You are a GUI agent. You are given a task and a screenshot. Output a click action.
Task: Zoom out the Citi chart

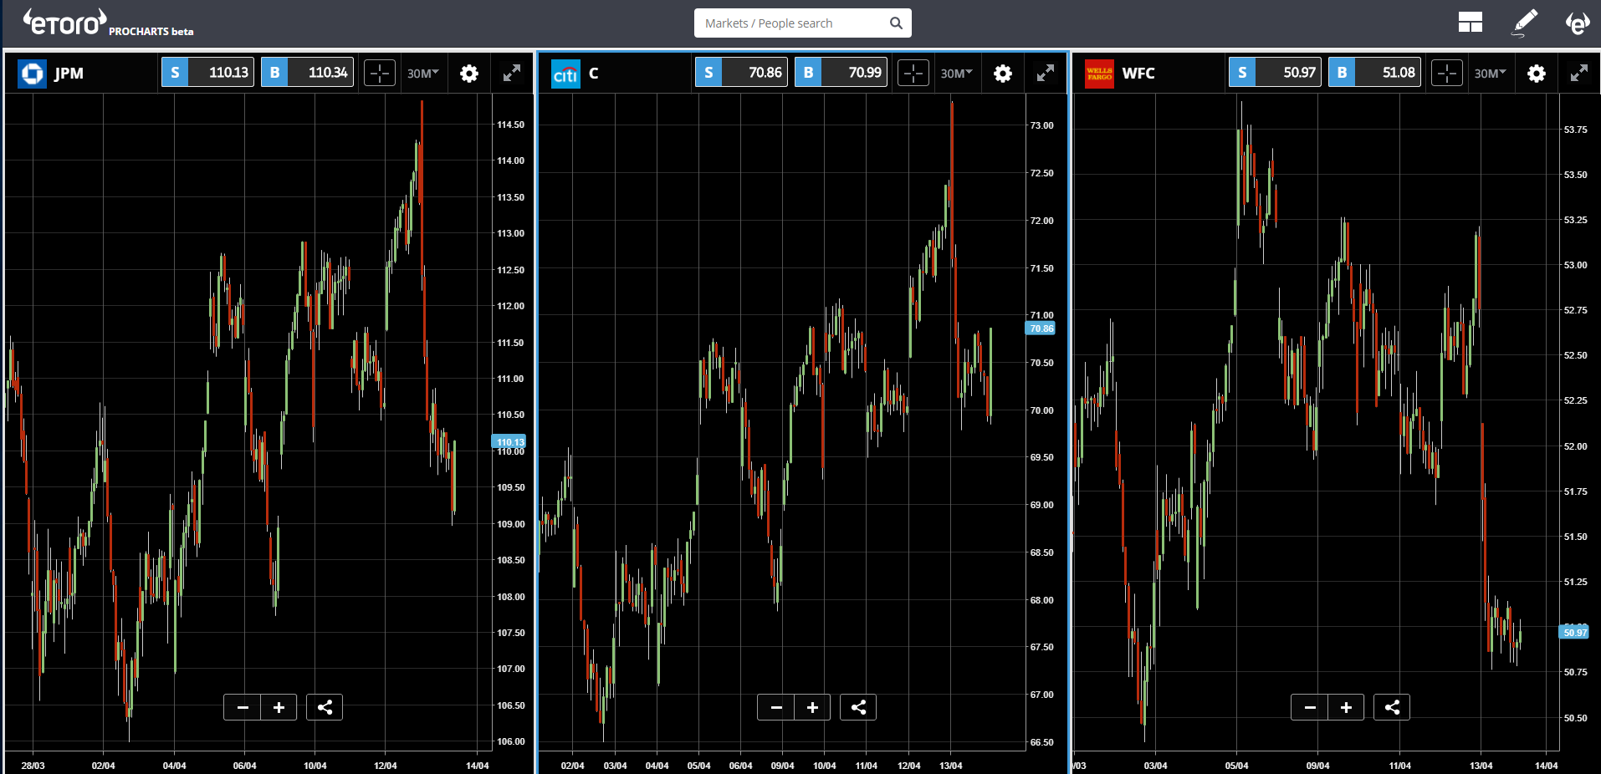[776, 707]
